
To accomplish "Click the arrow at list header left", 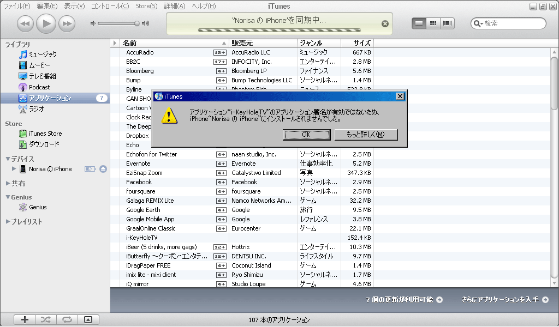I will [x=115, y=43].
